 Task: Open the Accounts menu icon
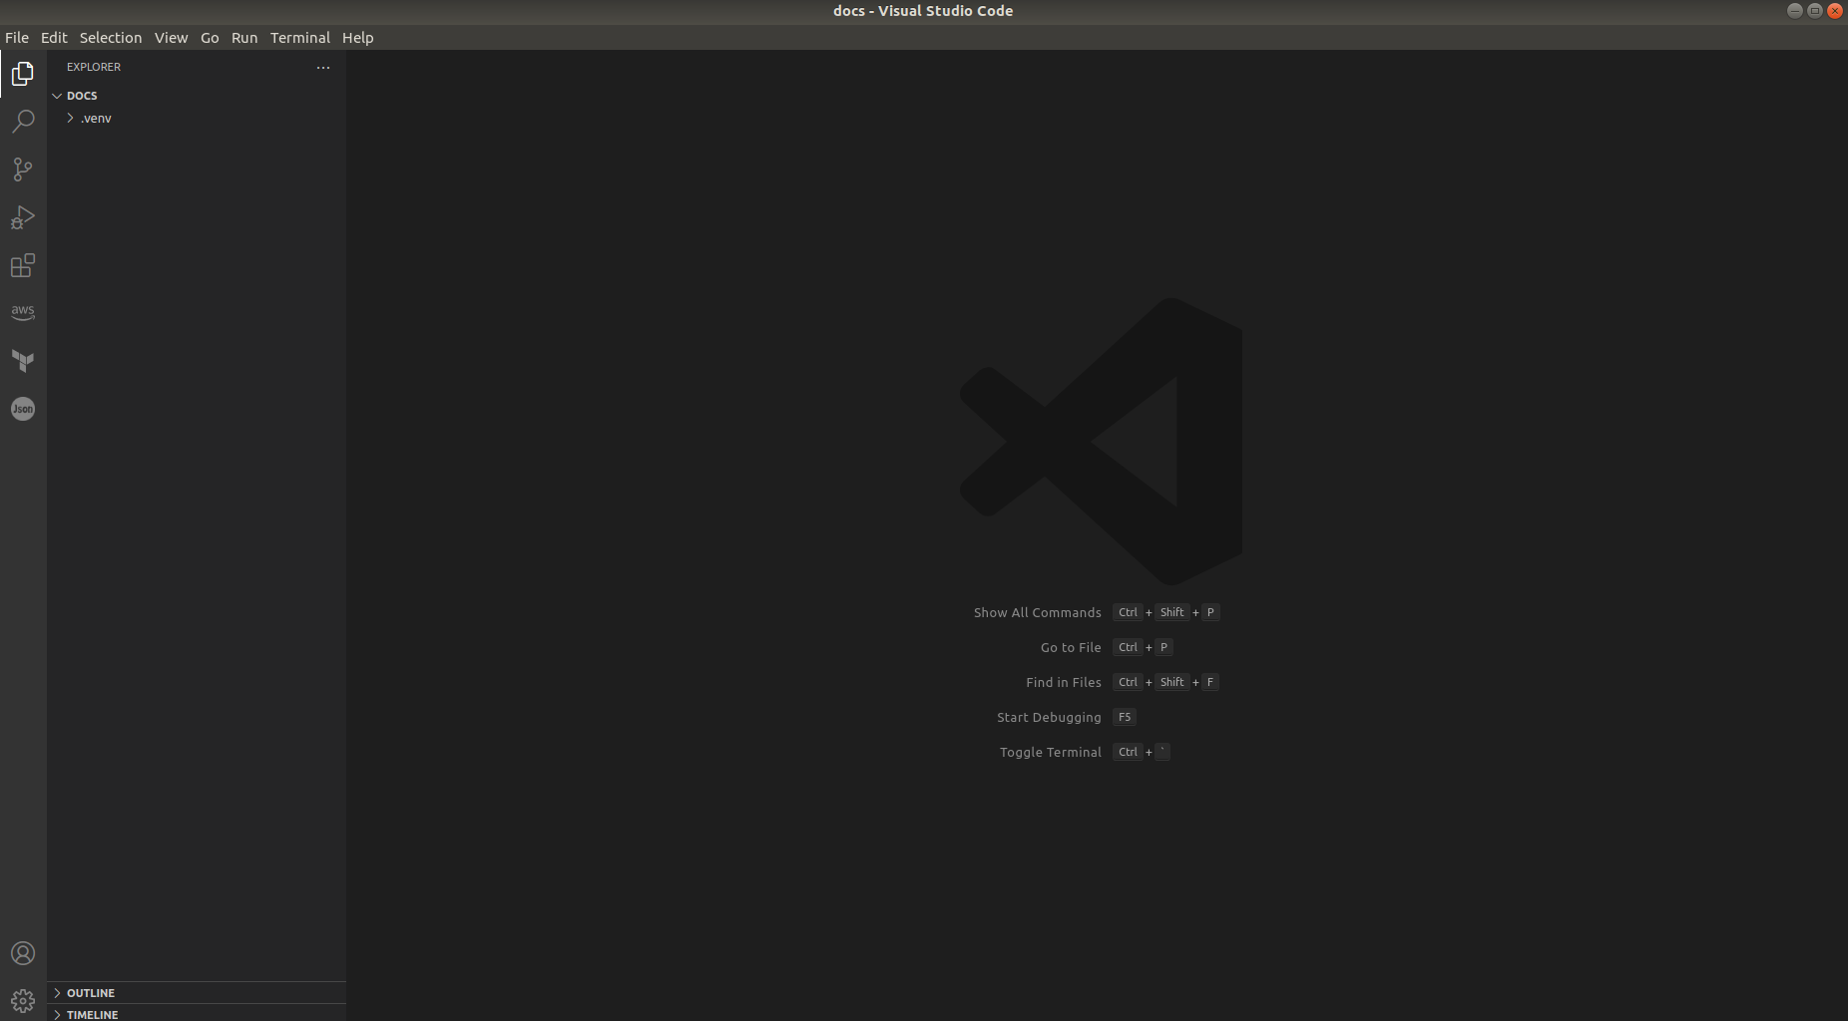tap(23, 953)
